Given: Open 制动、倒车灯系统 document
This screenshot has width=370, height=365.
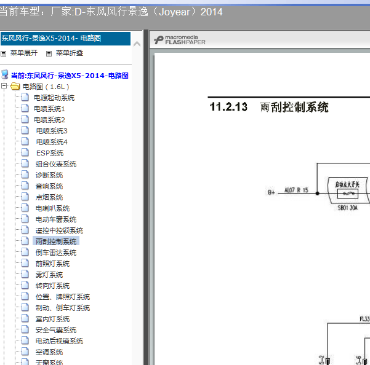Looking at the screenshot, I should 63,308.
